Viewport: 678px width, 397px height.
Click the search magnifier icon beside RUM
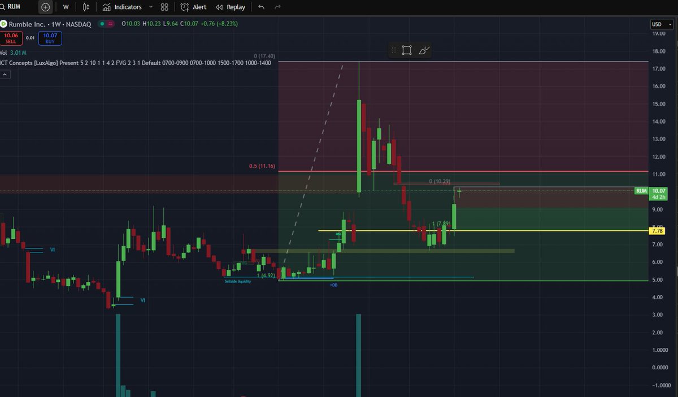[2, 7]
